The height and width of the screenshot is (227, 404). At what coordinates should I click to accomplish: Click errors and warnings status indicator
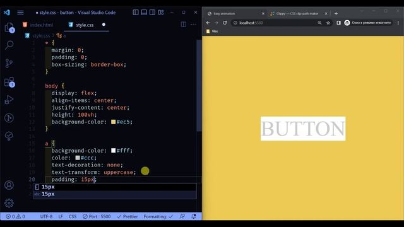15,216
